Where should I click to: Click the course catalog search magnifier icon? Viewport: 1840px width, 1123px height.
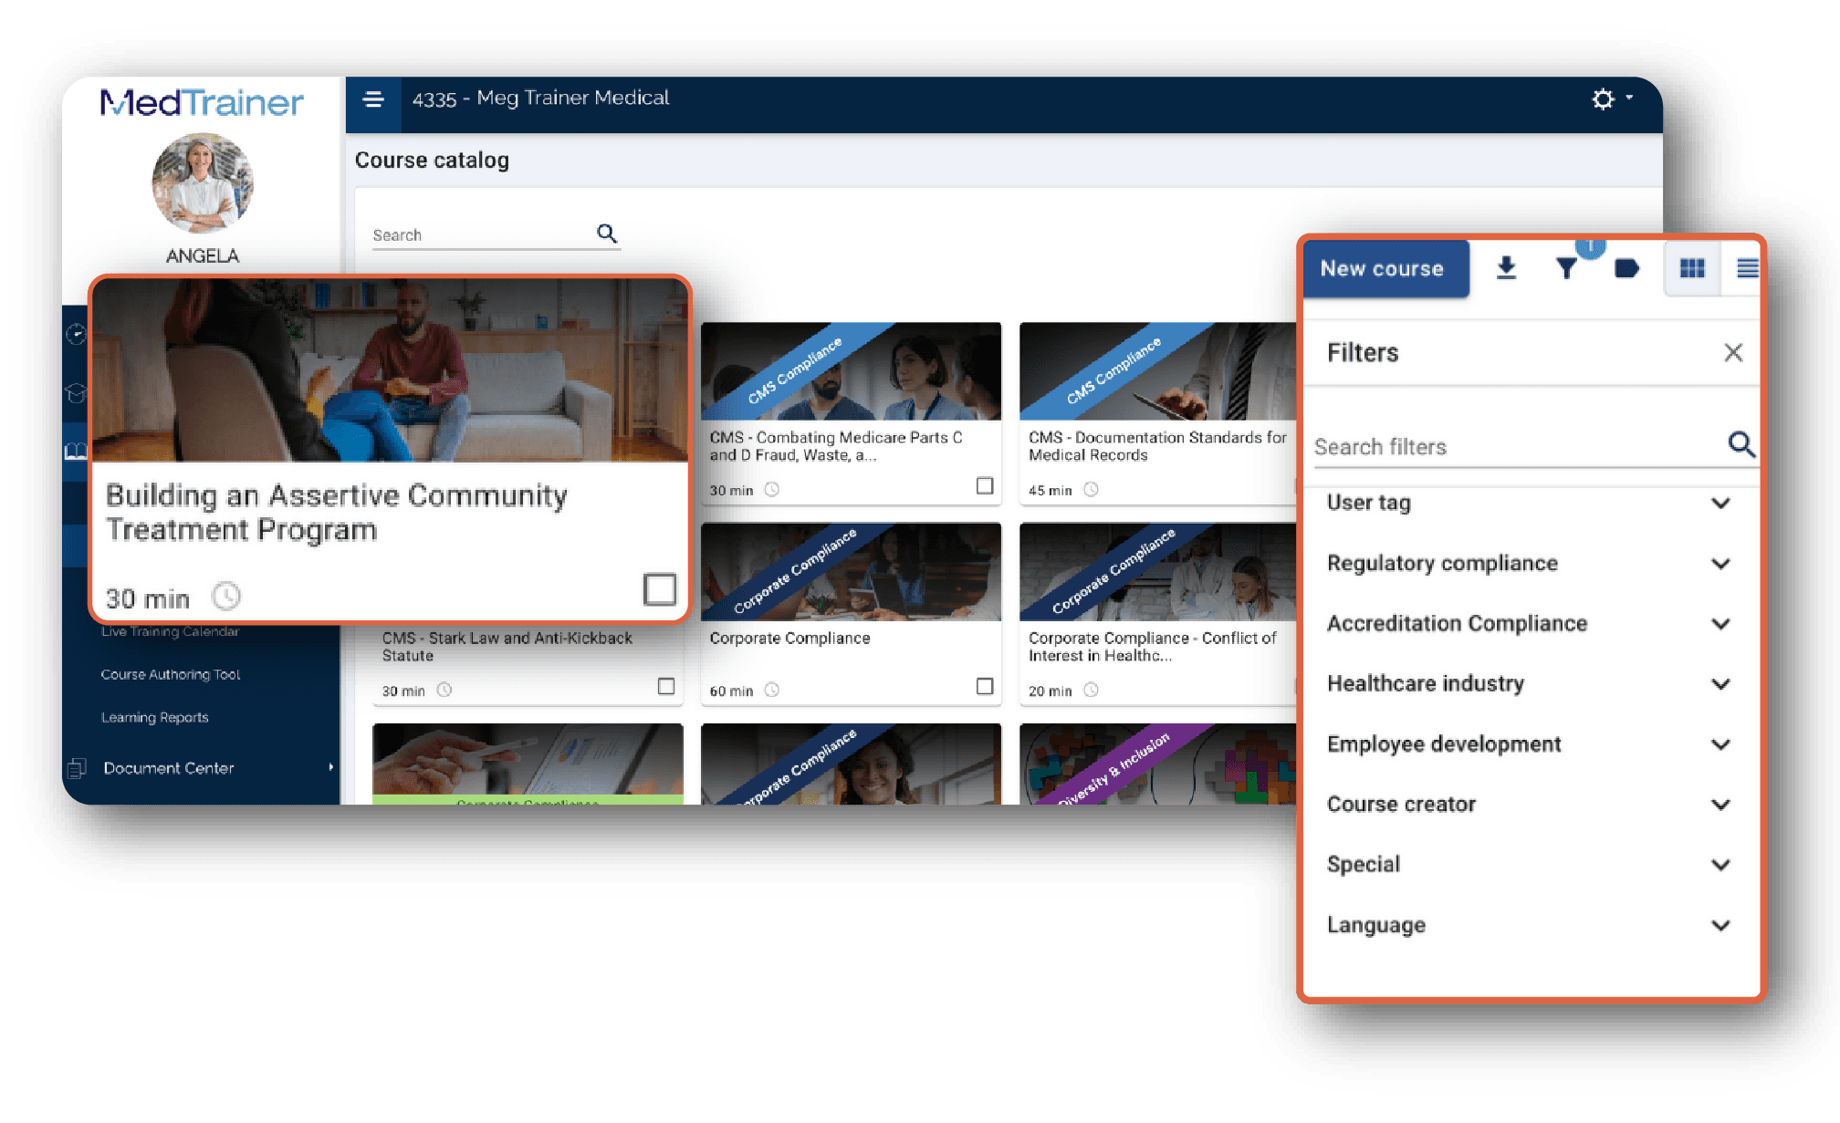(x=607, y=234)
